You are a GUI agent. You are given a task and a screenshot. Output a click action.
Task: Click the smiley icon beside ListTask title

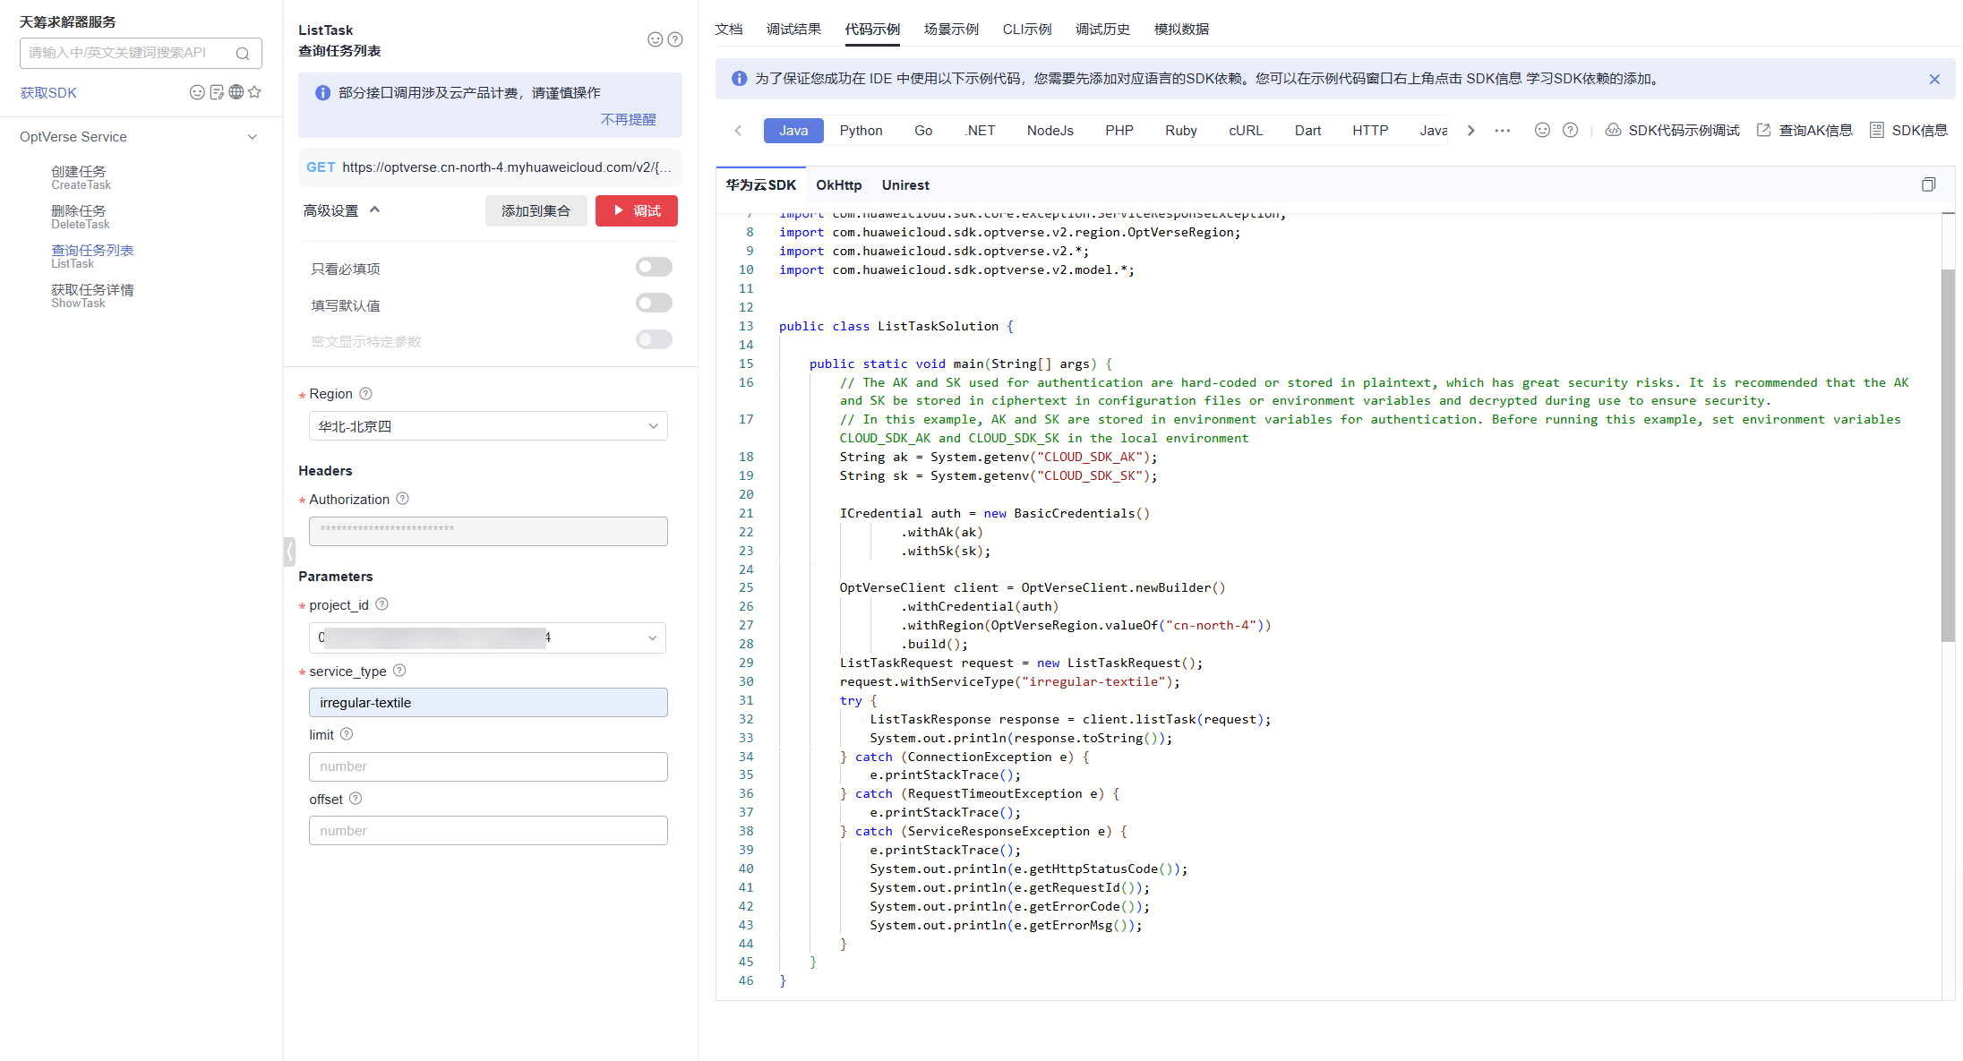click(x=656, y=39)
